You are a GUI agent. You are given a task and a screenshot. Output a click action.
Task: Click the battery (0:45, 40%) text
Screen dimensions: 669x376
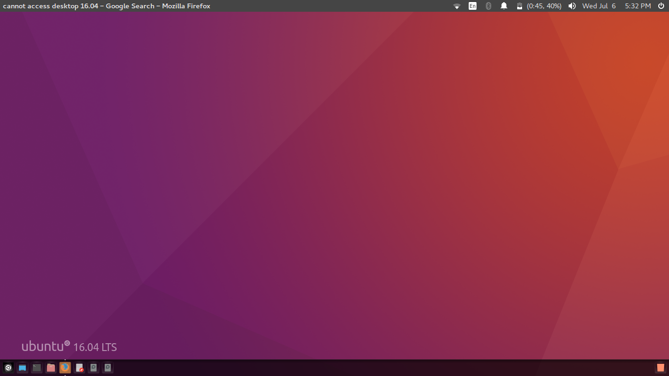tap(544, 6)
